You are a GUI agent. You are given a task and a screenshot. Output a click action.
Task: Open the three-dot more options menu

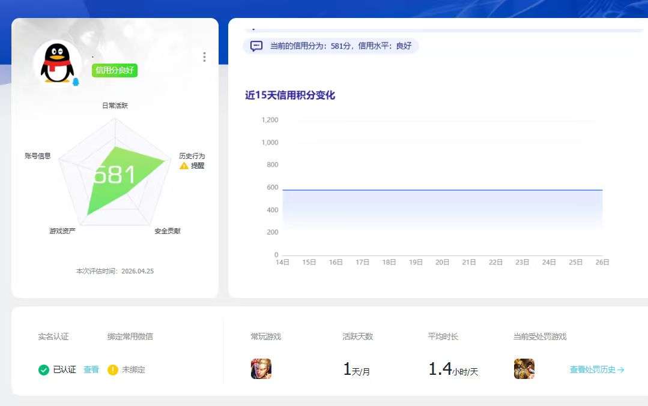tap(204, 56)
